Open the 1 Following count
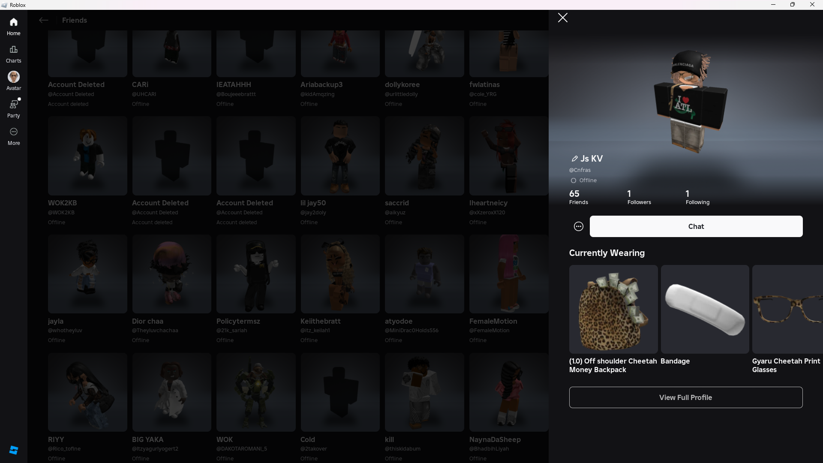Viewport: 823px width, 463px height. 697,197
